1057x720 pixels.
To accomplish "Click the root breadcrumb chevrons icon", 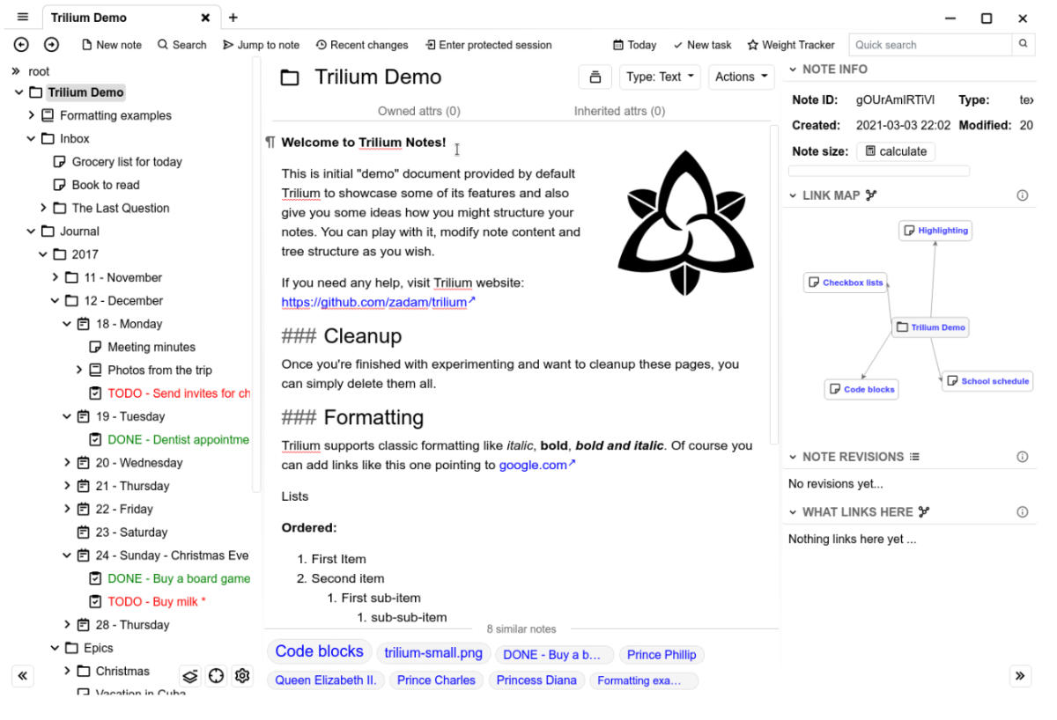I will pyautogui.click(x=16, y=71).
